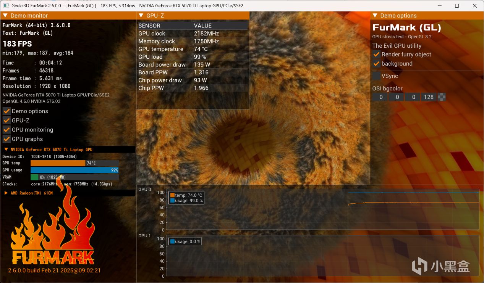Select the GPU temperature sensor row

pos(193,49)
